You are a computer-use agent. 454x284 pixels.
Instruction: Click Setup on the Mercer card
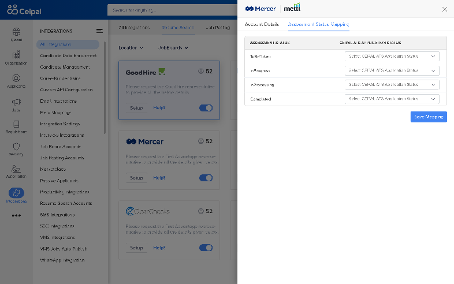[136, 178]
